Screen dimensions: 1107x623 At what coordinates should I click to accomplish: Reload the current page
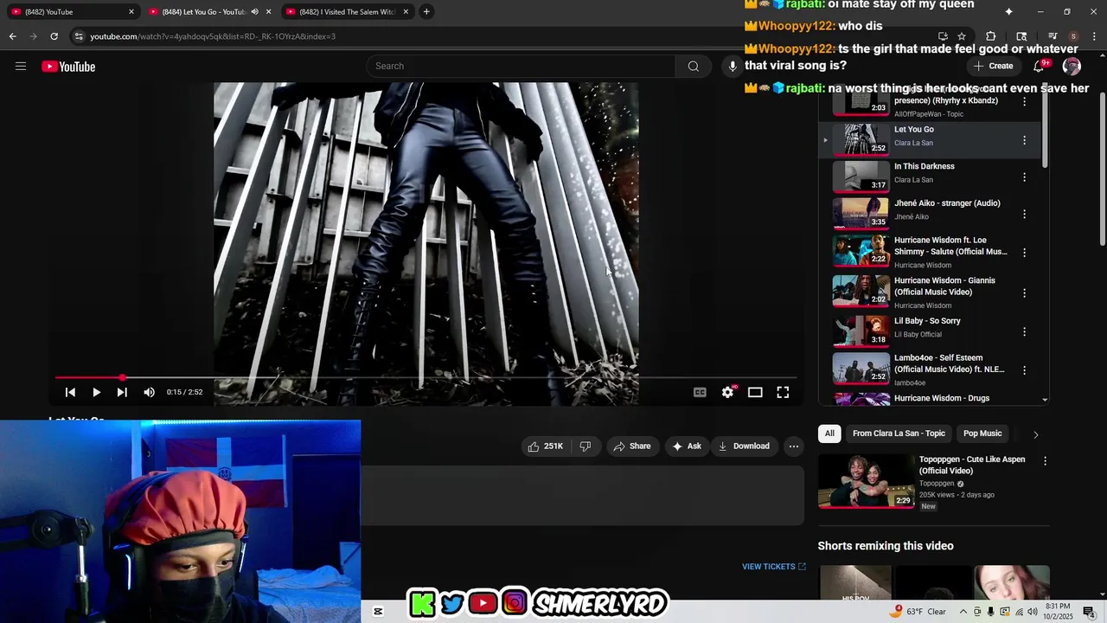point(54,36)
